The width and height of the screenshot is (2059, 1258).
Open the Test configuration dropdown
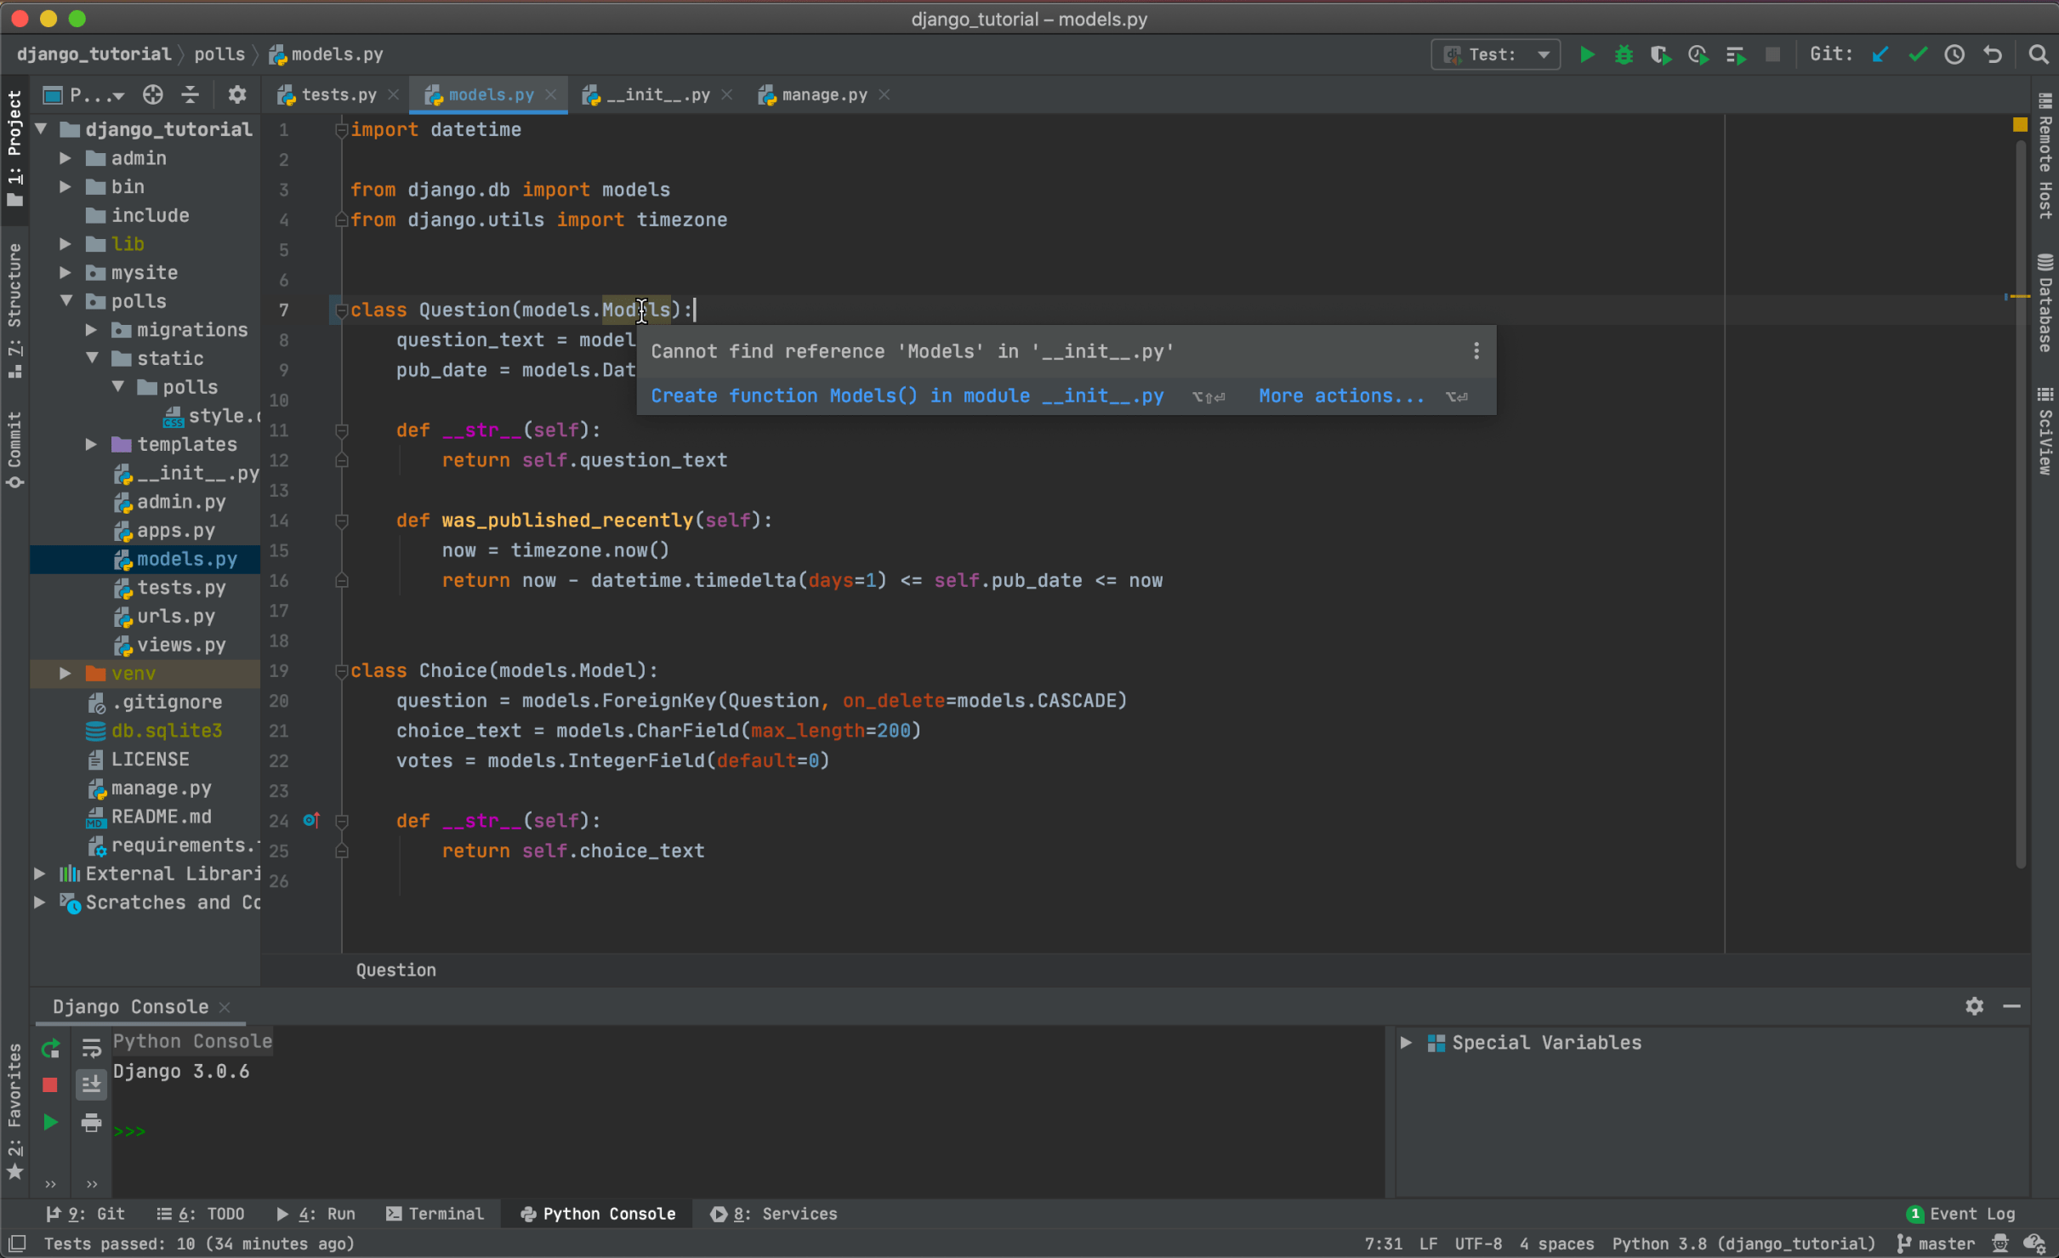point(1544,56)
